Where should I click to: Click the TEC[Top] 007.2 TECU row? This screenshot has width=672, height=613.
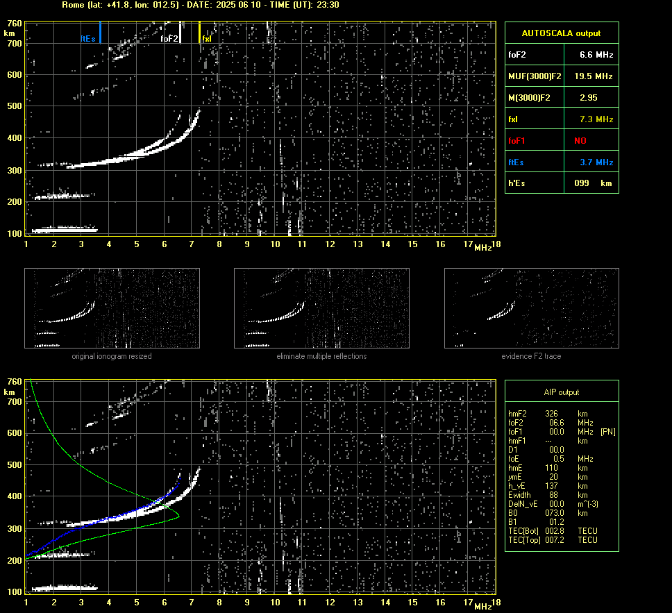click(553, 539)
